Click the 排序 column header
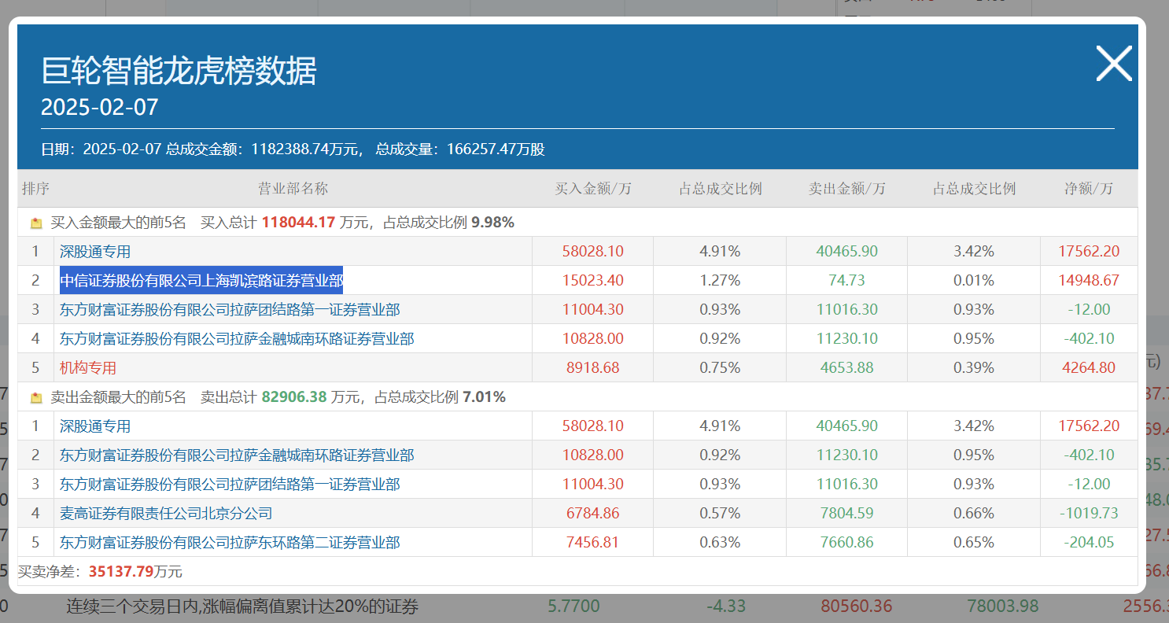Viewport: 1169px width, 623px height. [x=35, y=189]
